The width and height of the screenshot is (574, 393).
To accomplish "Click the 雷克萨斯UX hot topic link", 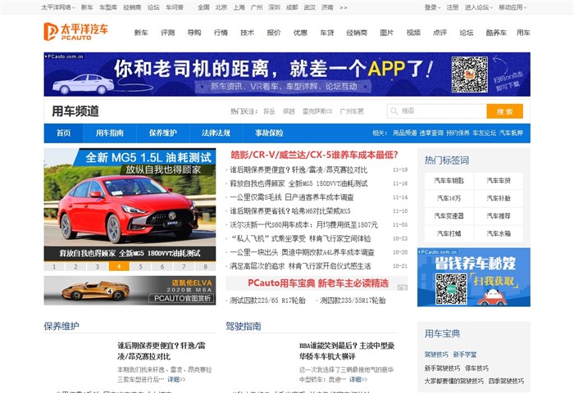I will click(317, 111).
